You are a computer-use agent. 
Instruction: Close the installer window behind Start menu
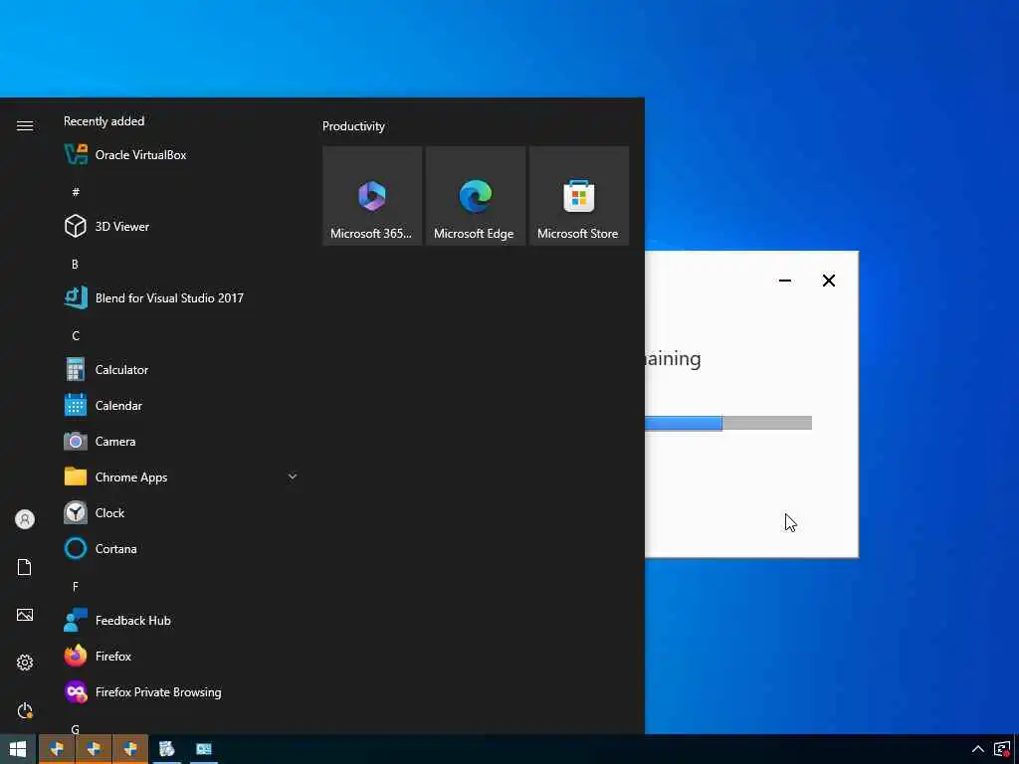pos(829,281)
